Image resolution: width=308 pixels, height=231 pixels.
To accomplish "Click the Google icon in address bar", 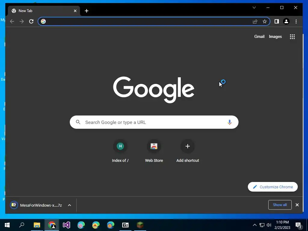I will [x=43, y=21].
